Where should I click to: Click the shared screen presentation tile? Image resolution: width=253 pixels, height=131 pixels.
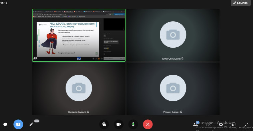79,35
